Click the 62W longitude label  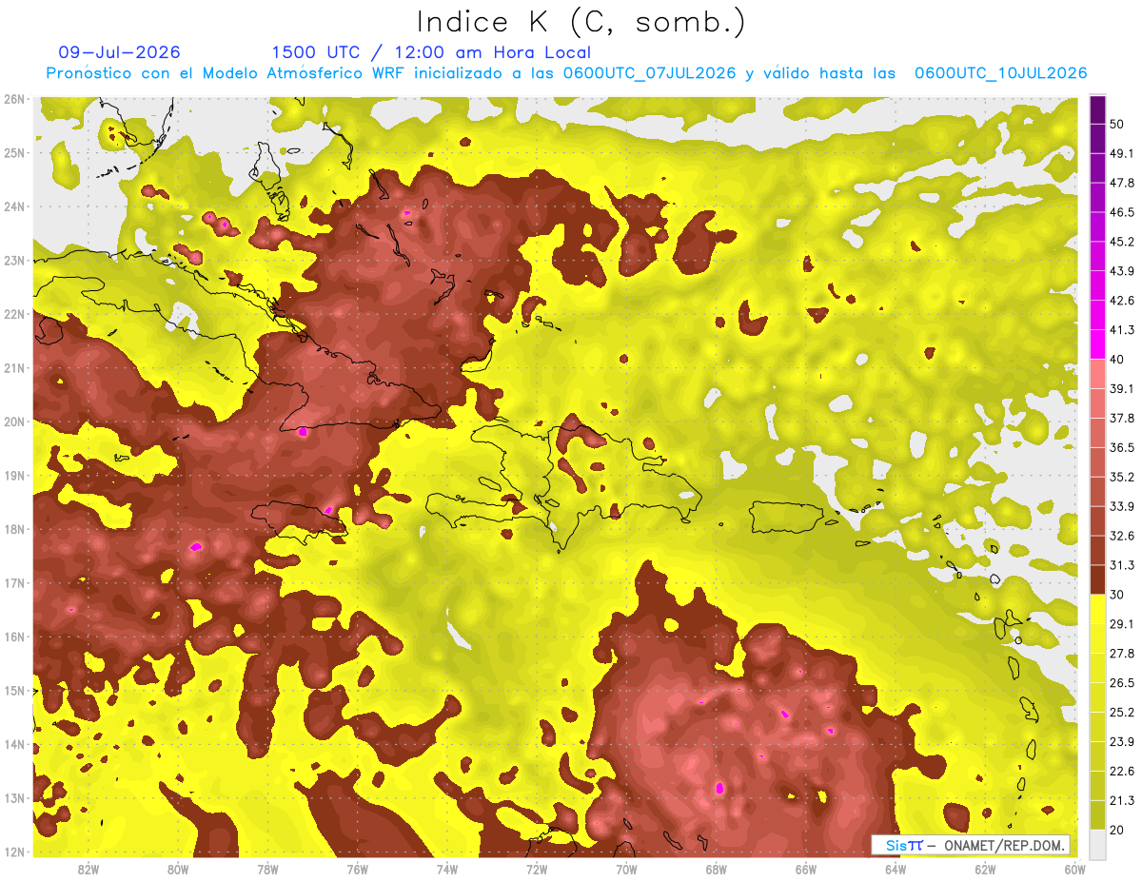[985, 869]
